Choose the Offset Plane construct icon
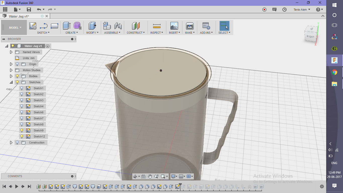 (x=136, y=26)
